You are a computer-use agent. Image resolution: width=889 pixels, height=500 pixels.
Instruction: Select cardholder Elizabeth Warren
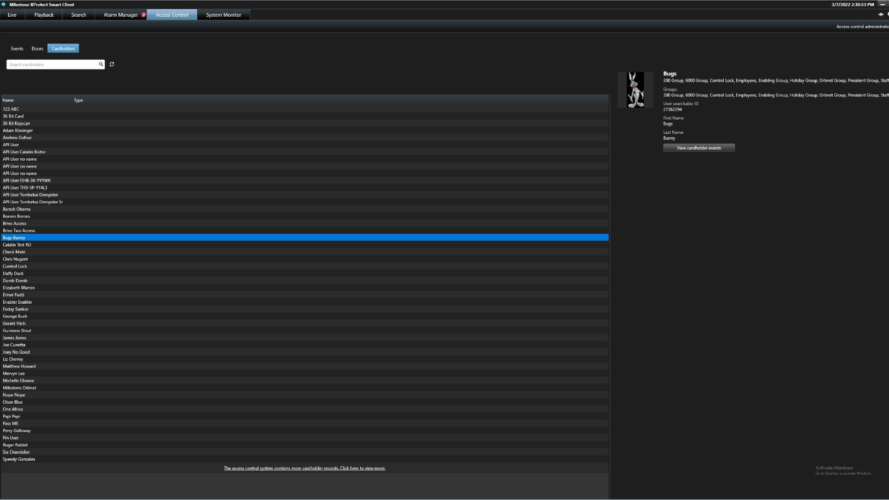(x=305, y=287)
